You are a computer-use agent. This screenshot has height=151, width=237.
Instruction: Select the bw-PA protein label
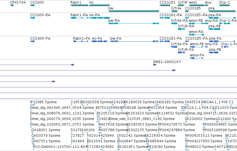[116, 39]
